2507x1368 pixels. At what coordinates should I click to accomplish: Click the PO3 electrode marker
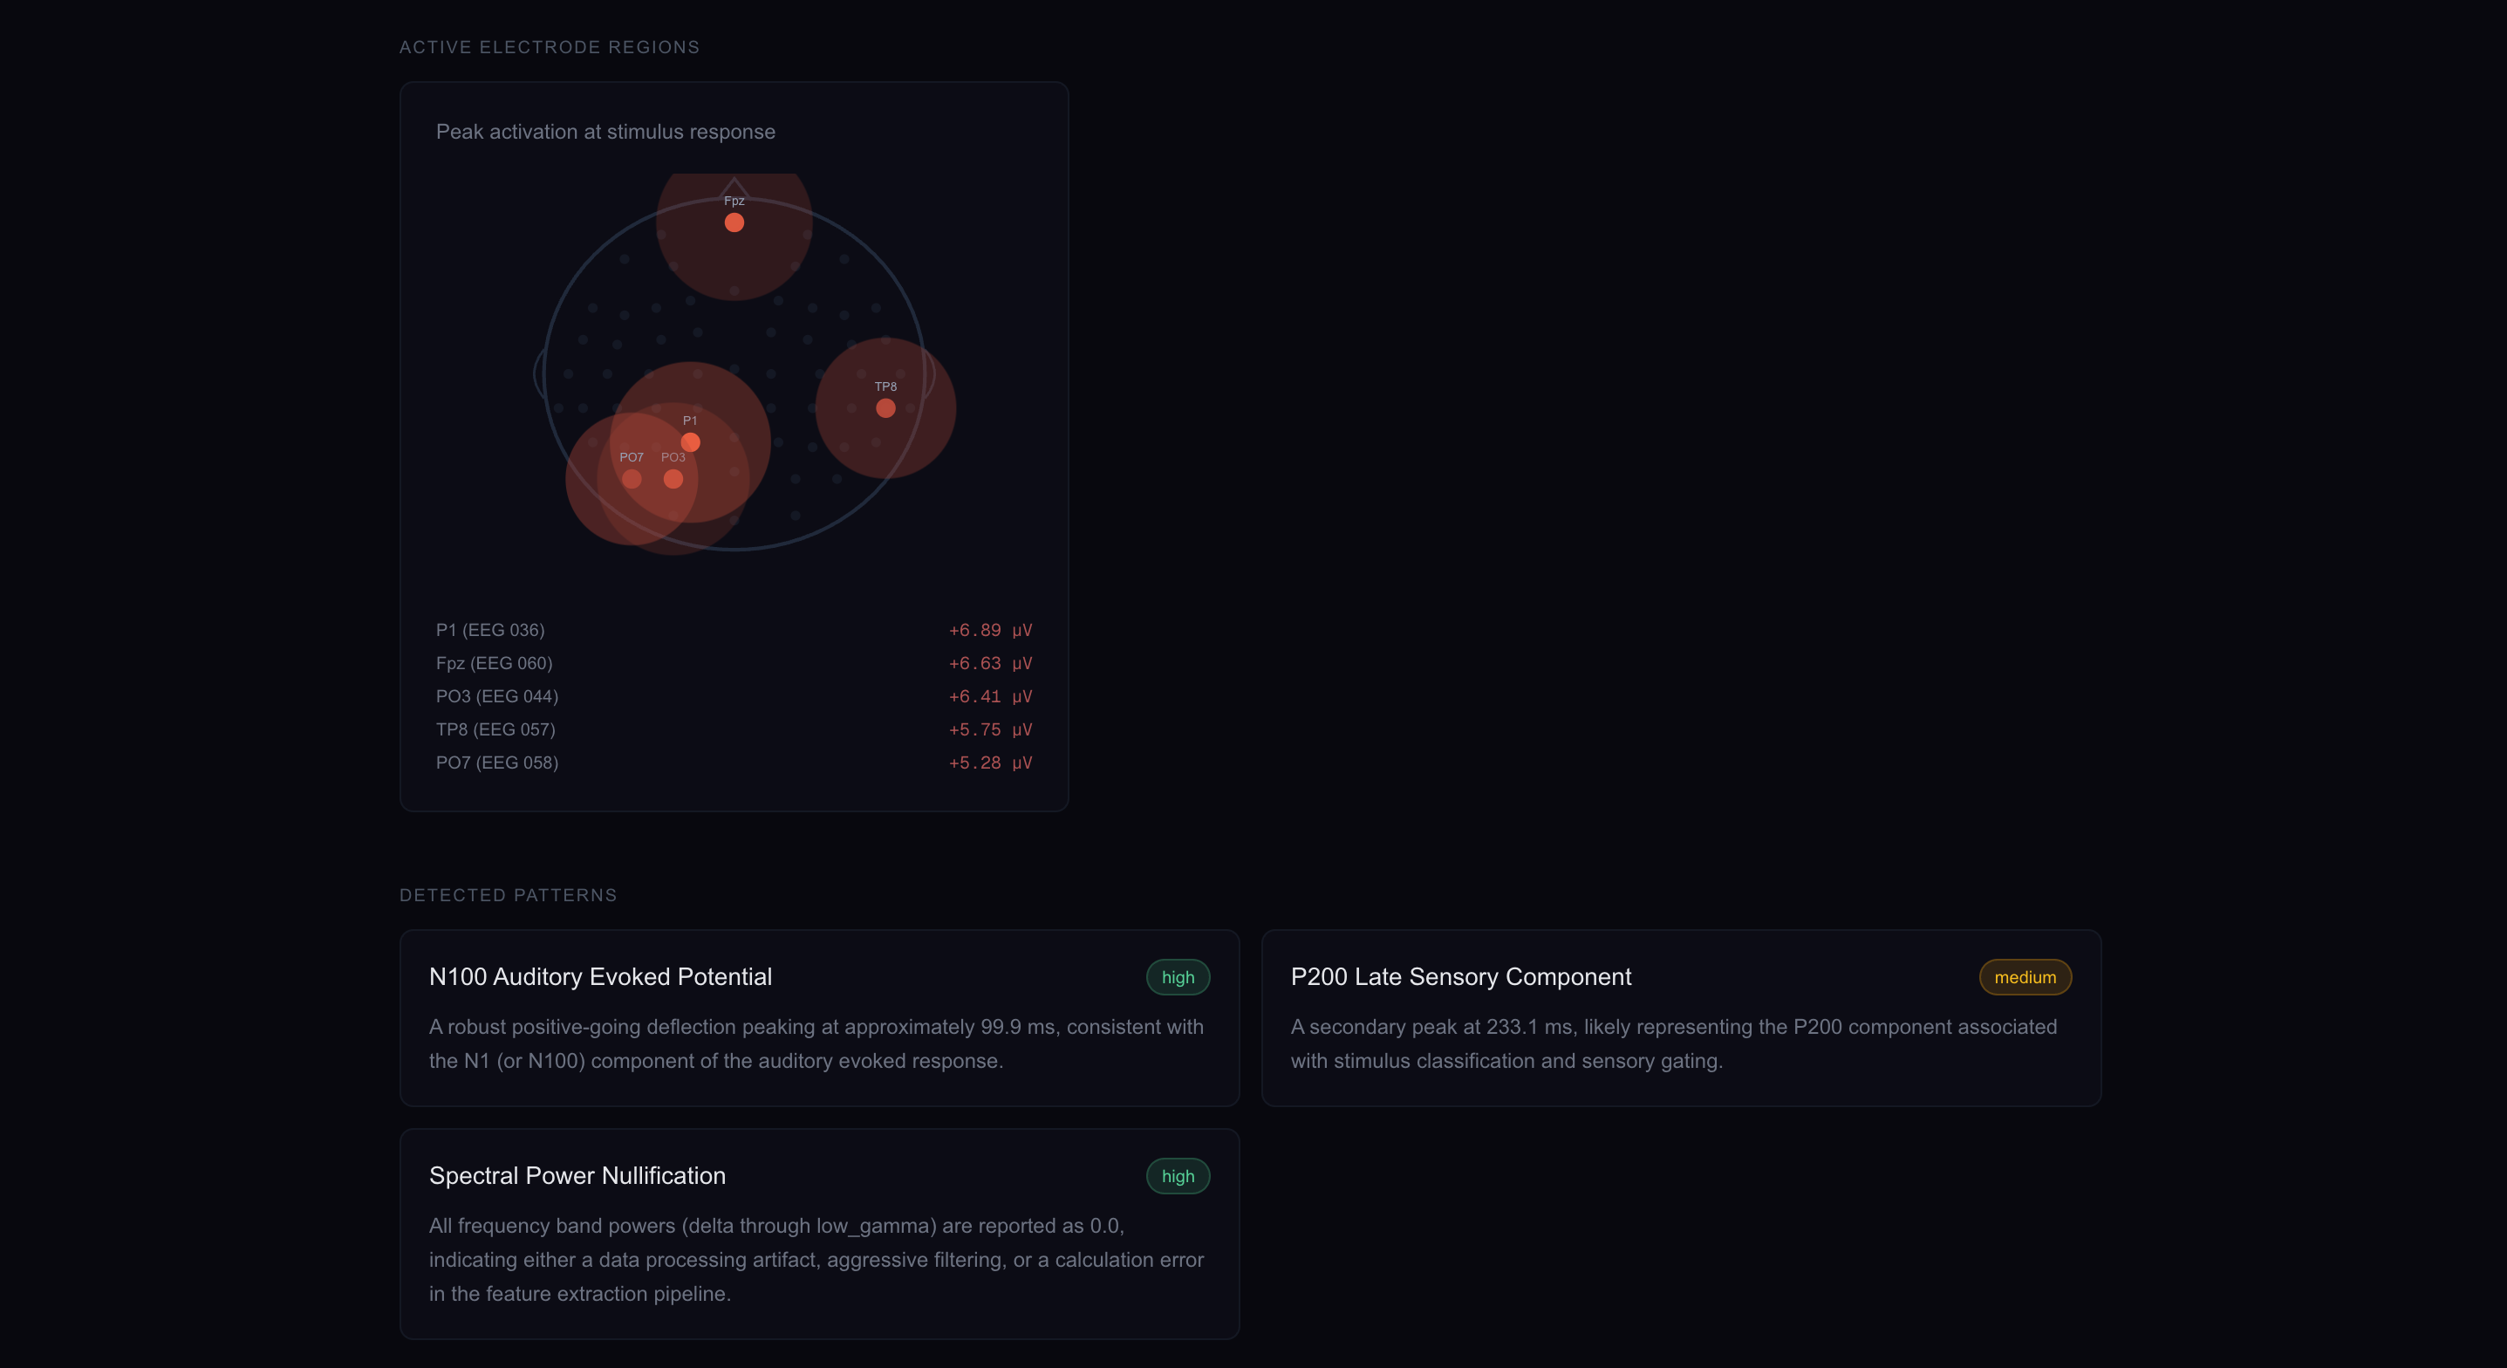pos(673,479)
